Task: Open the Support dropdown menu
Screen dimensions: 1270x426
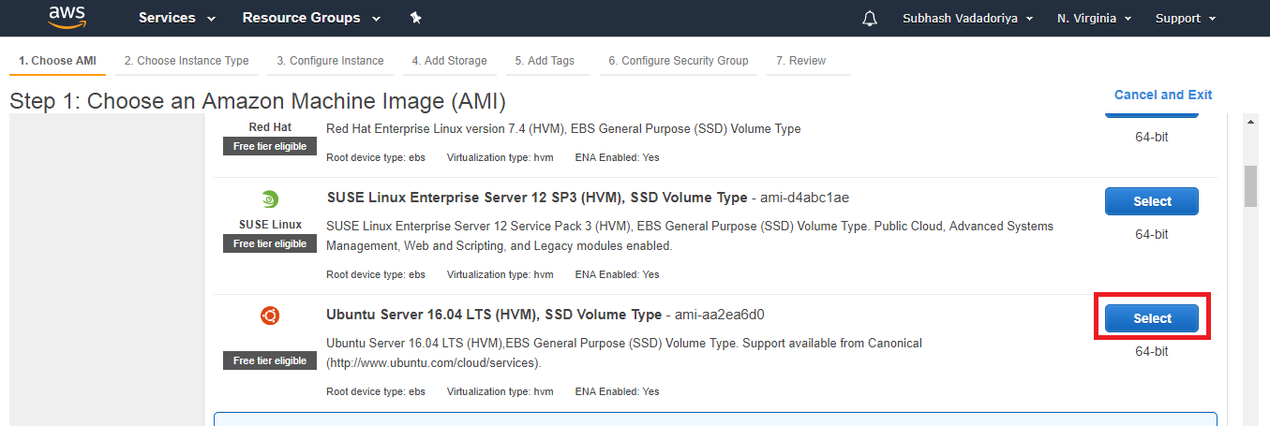Action: point(1186,19)
